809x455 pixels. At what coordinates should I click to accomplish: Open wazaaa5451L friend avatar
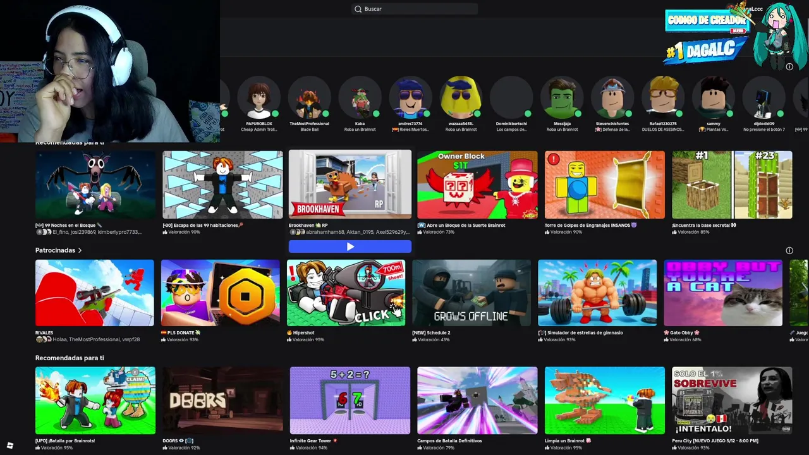461,97
